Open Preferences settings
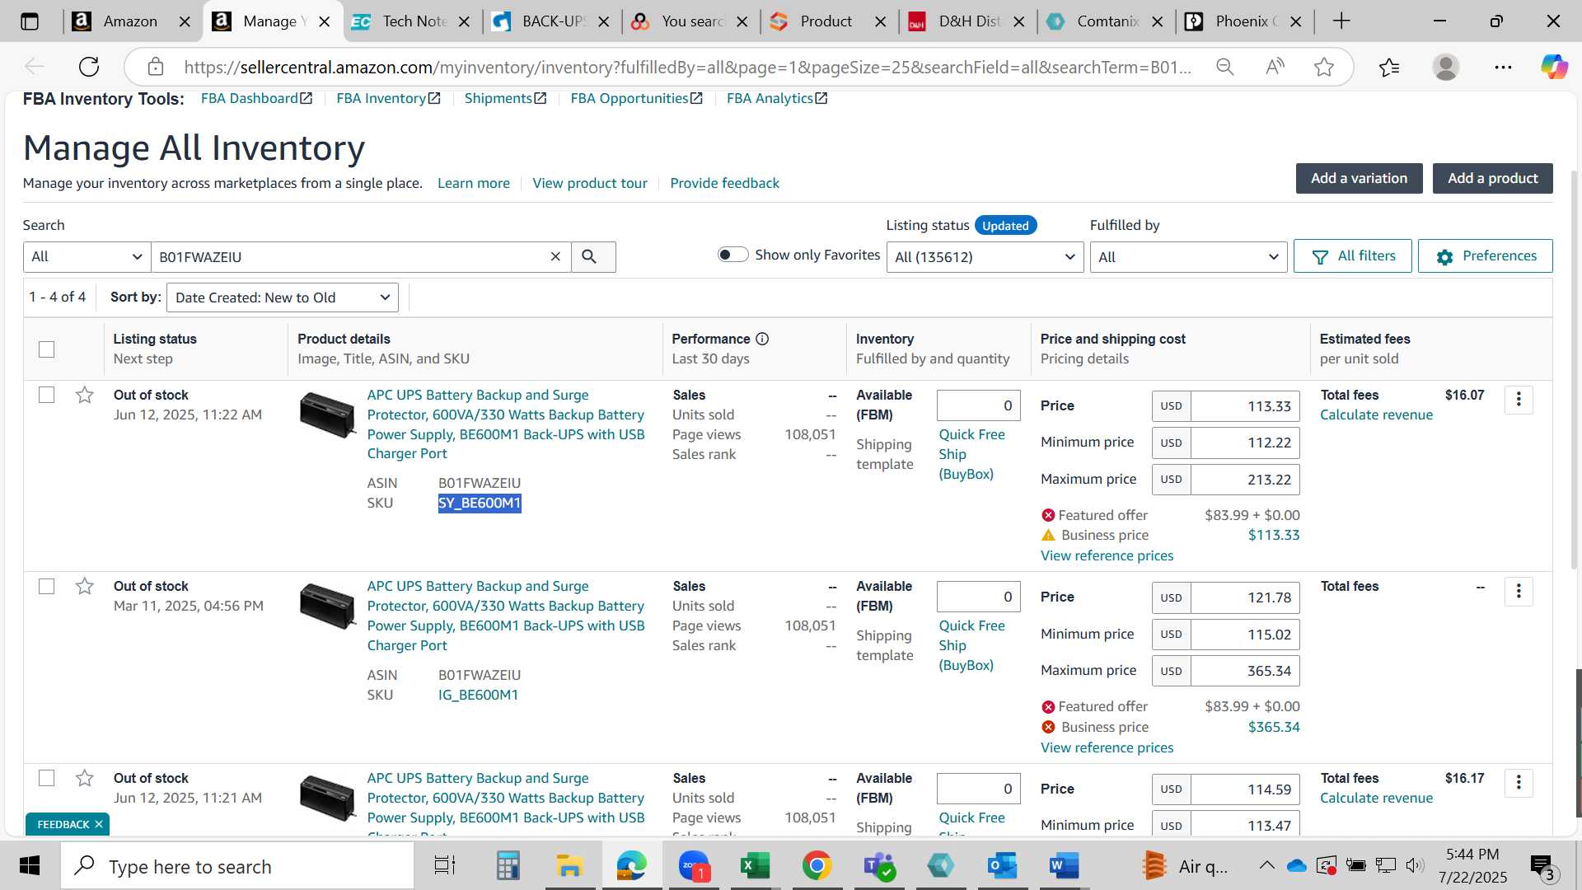The width and height of the screenshot is (1582, 890). pos(1485,256)
